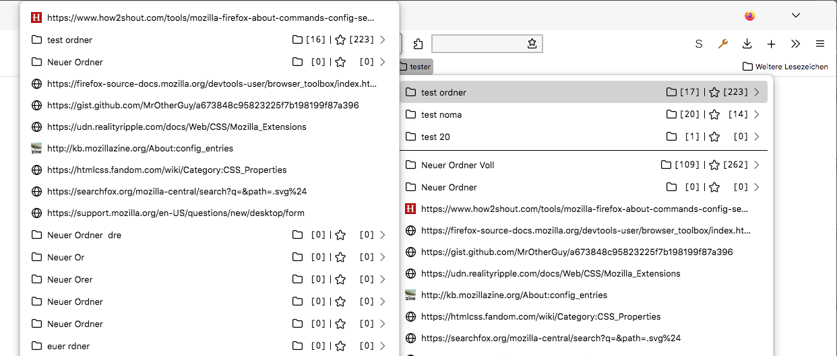Show more tools via double-chevron overflow
Screen dimensions: 837x356
pyautogui.click(x=796, y=44)
